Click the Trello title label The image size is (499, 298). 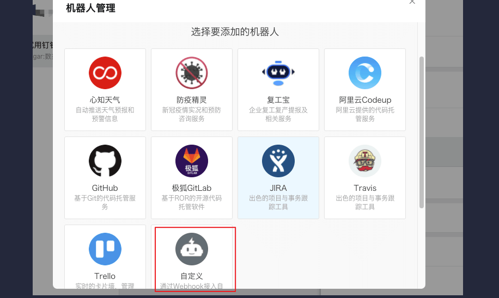pyautogui.click(x=105, y=276)
